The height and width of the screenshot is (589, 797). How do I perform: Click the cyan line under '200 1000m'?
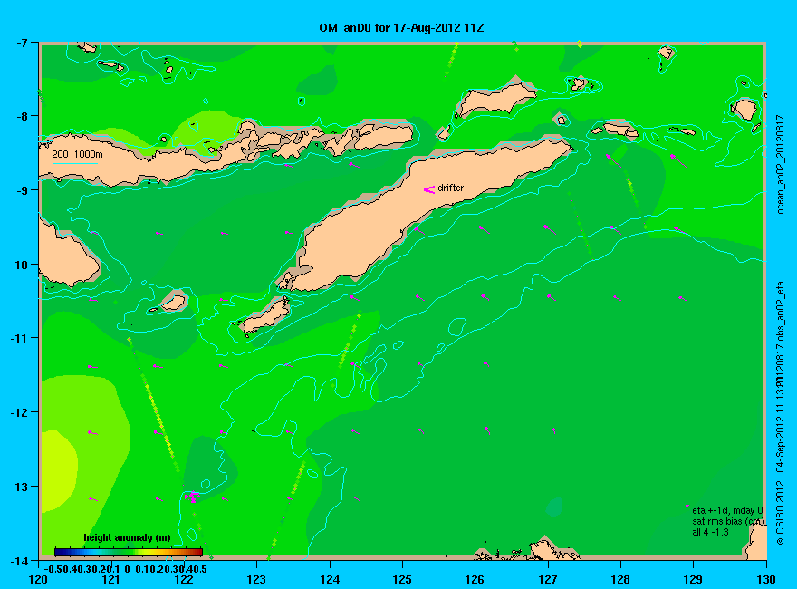(x=74, y=163)
